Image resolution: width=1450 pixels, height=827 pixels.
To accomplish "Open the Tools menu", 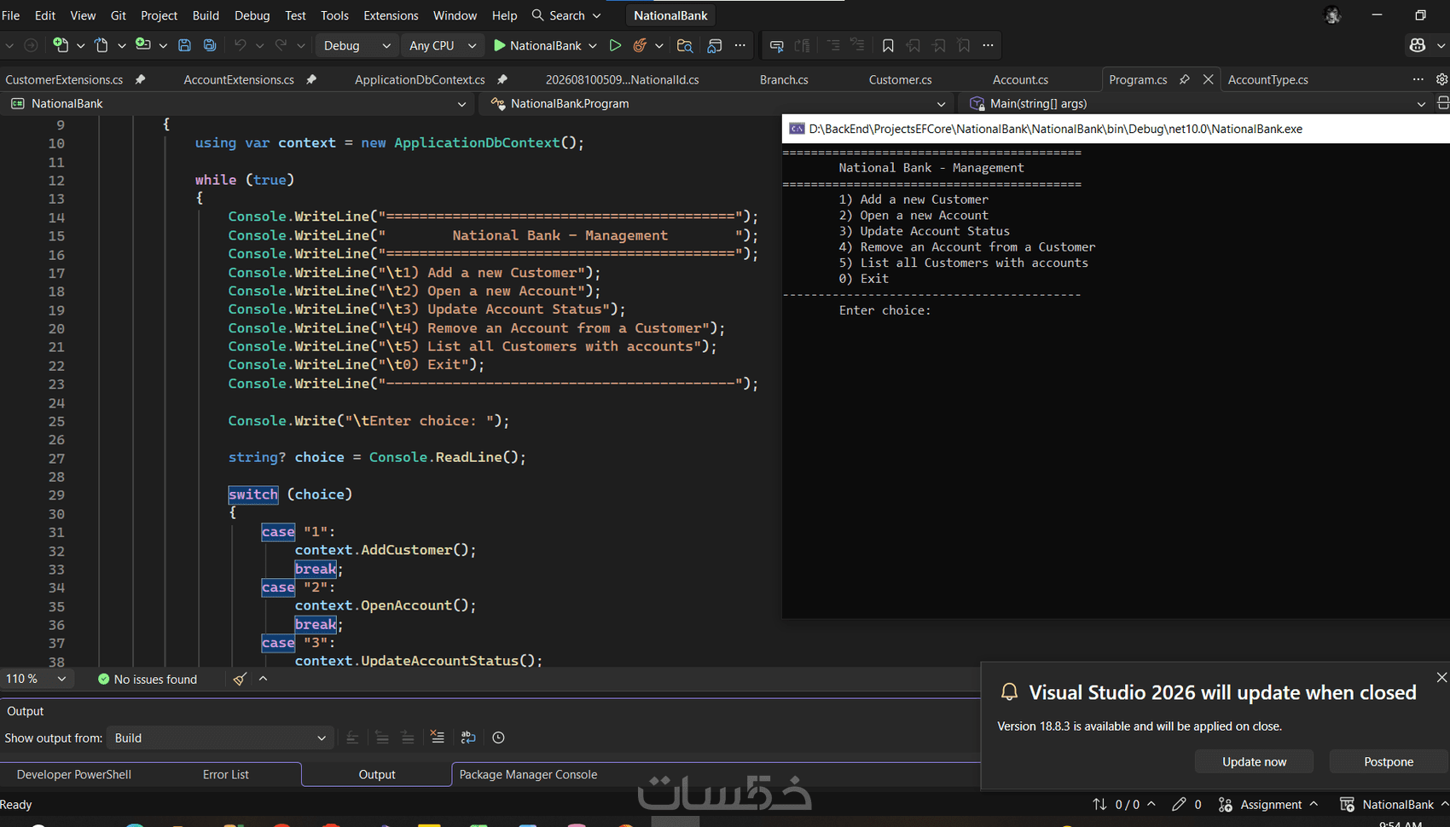I will tap(334, 15).
